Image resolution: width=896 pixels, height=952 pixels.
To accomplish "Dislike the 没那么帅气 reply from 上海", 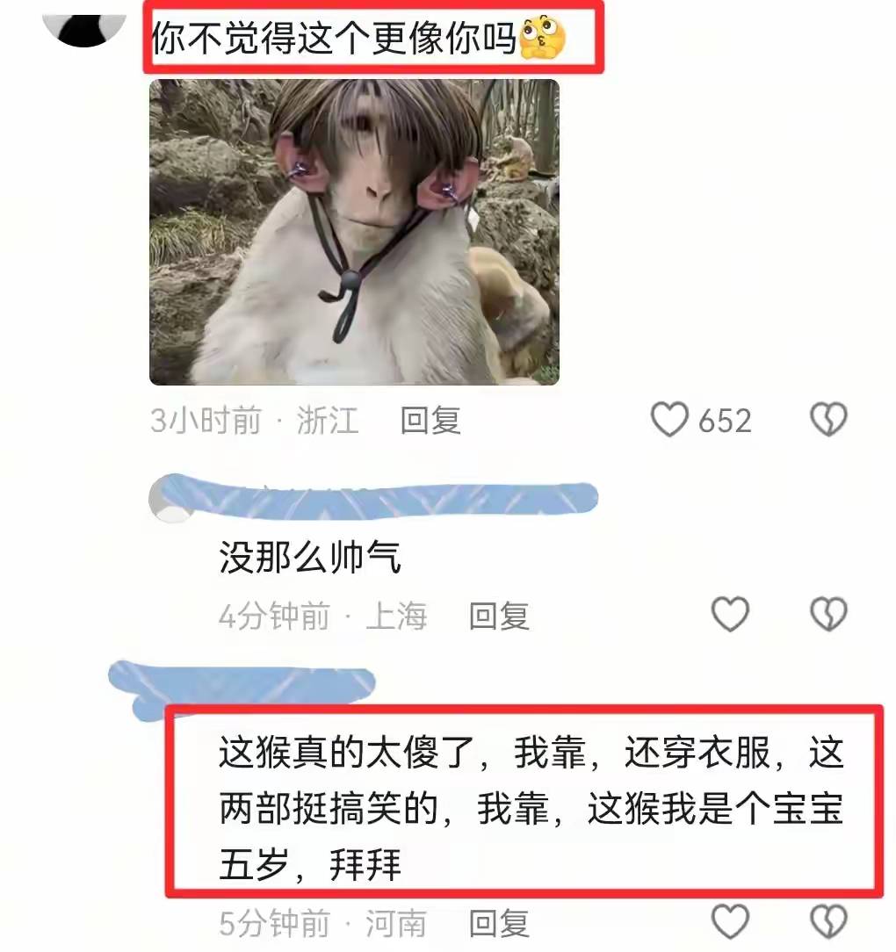I will point(828,615).
